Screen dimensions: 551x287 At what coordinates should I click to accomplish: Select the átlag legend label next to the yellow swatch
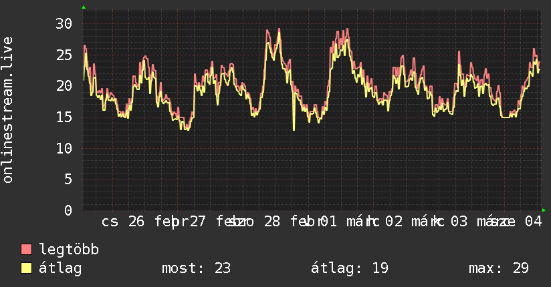[x=60, y=268]
